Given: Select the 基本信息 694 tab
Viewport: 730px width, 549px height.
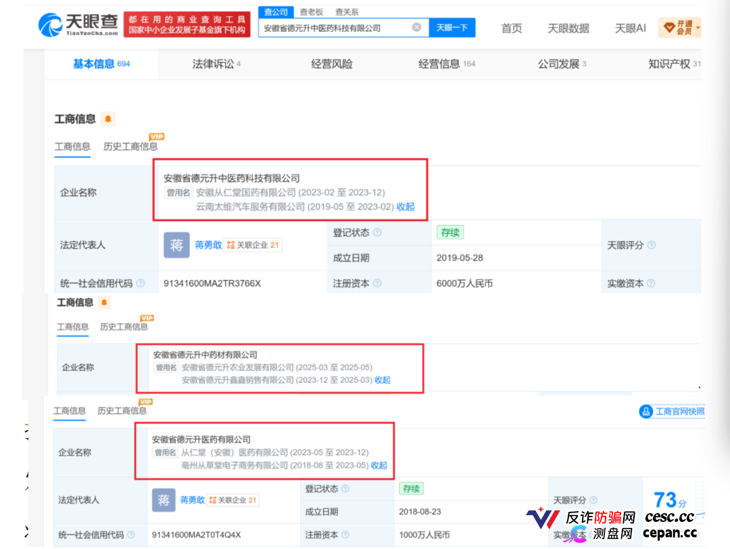Looking at the screenshot, I should [x=101, y=64].
